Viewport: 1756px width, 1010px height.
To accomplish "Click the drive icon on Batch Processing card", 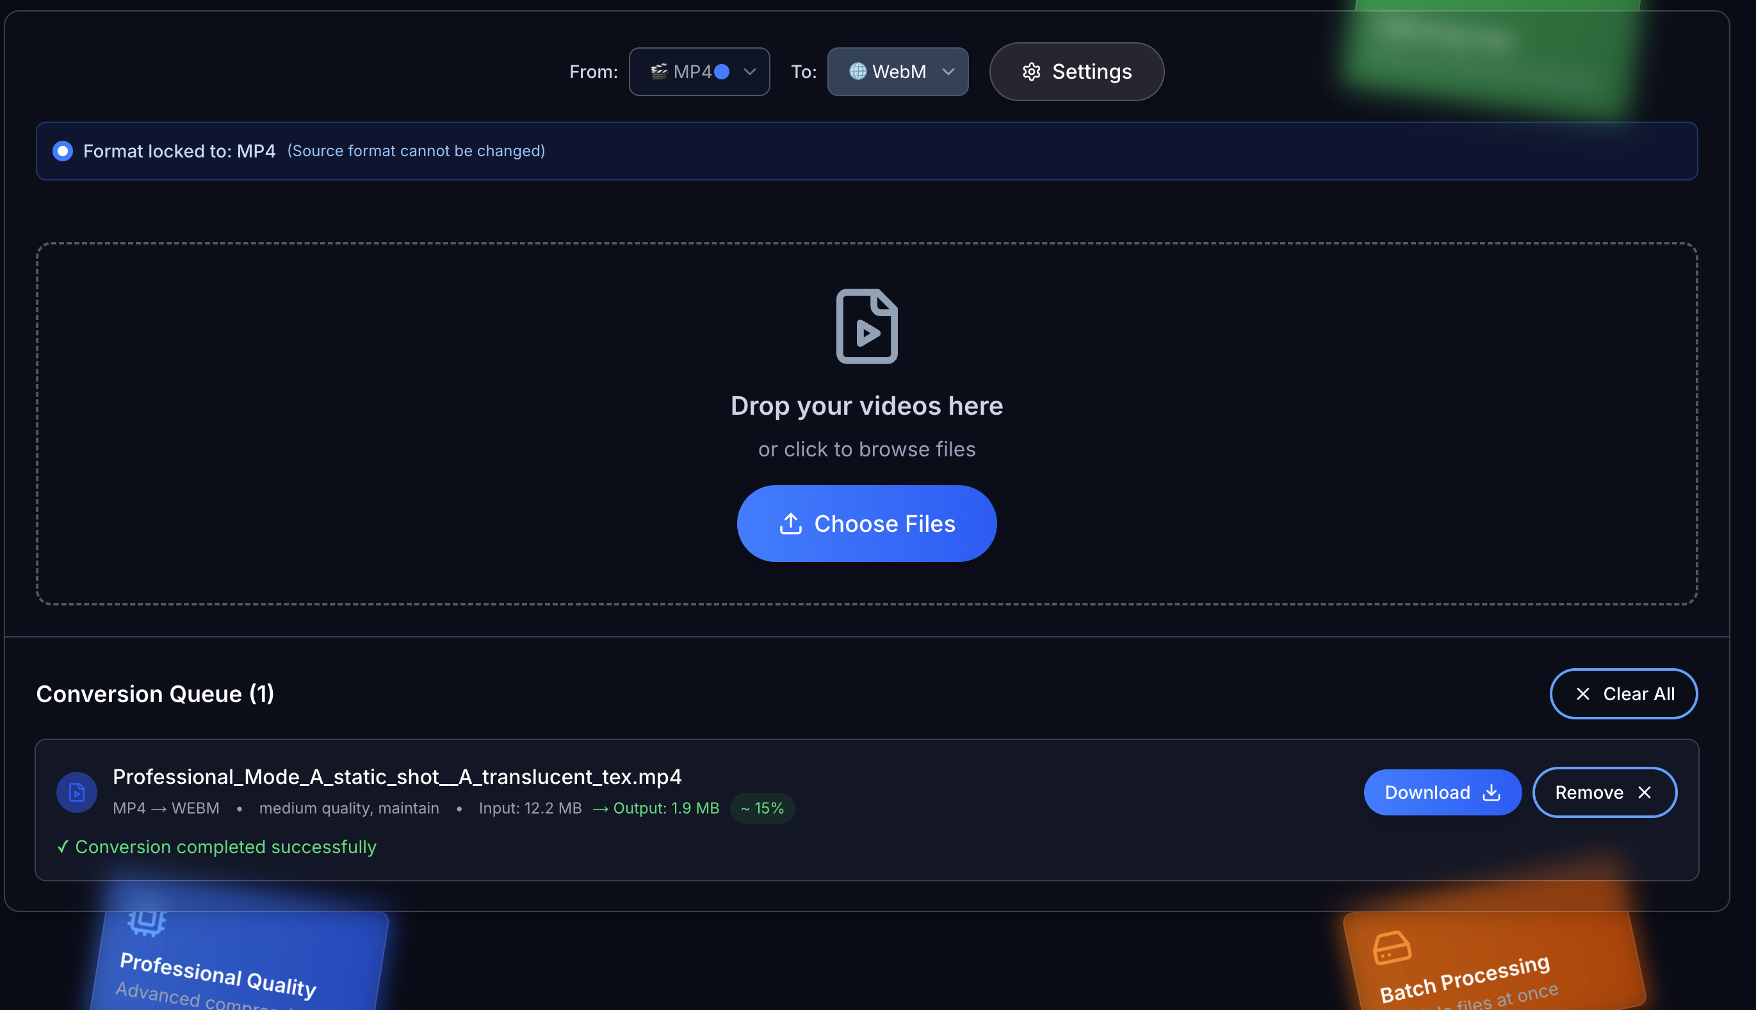I will (x=1392, y=949).
